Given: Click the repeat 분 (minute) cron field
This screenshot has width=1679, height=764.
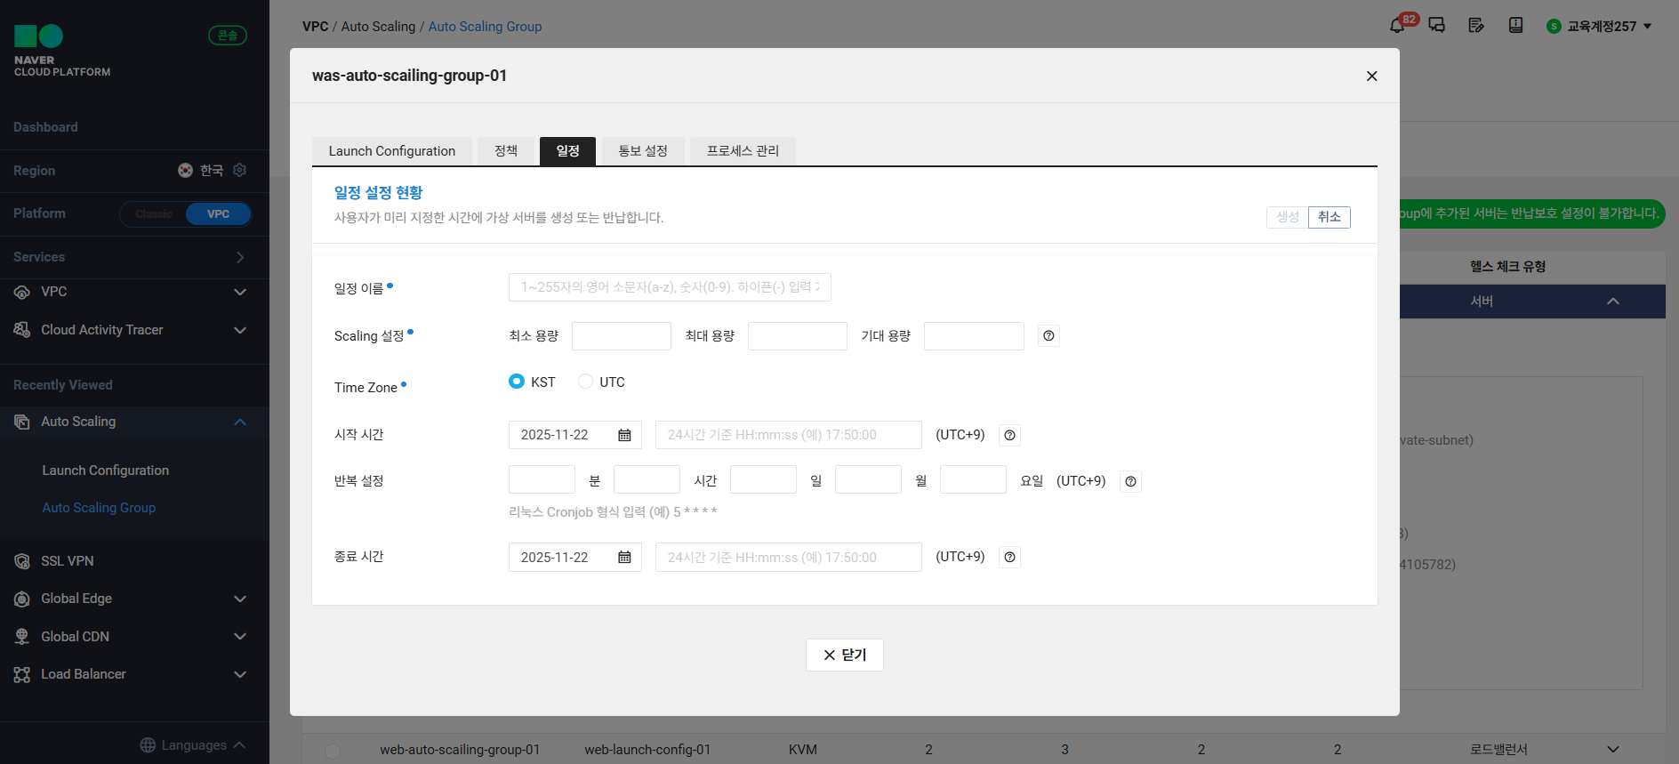Looking at the screenshot, I should point(542,479).
